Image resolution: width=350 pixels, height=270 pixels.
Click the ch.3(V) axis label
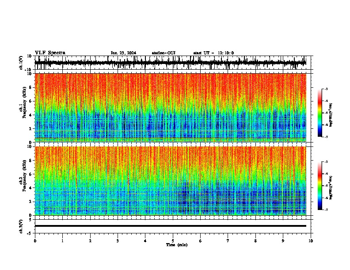coord(21,226)
